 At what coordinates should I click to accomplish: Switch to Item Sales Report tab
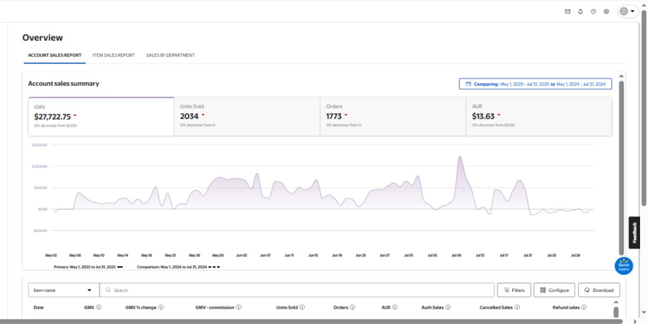(113, 55)
